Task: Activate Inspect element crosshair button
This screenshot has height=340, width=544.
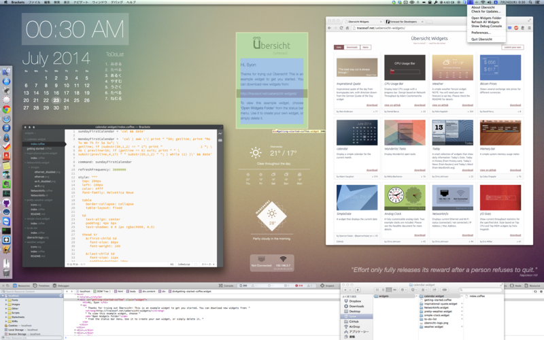Action: [327, 286]
